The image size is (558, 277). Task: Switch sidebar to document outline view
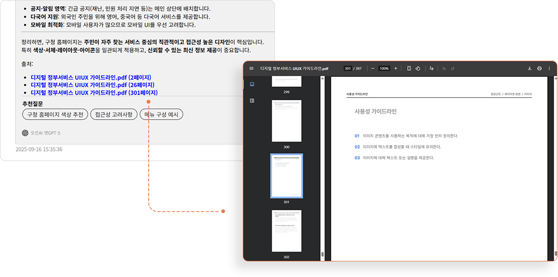pos(252,100)
